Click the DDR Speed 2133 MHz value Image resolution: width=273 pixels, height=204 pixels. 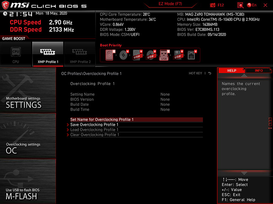(x=61, y=30)
